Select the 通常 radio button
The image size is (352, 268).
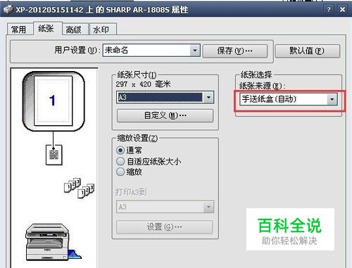120,150
